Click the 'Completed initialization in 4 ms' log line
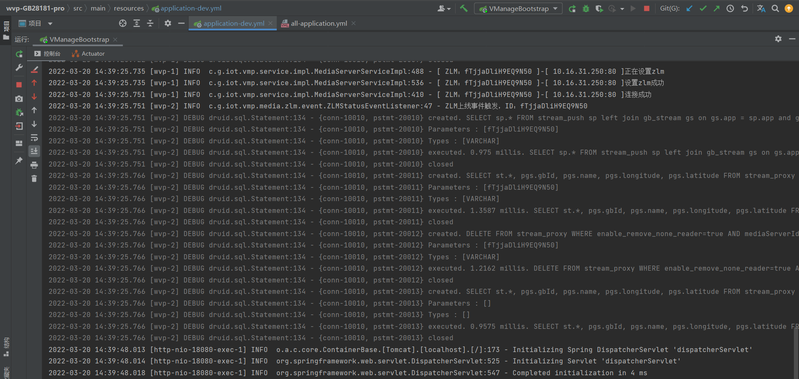 (348, 373)
